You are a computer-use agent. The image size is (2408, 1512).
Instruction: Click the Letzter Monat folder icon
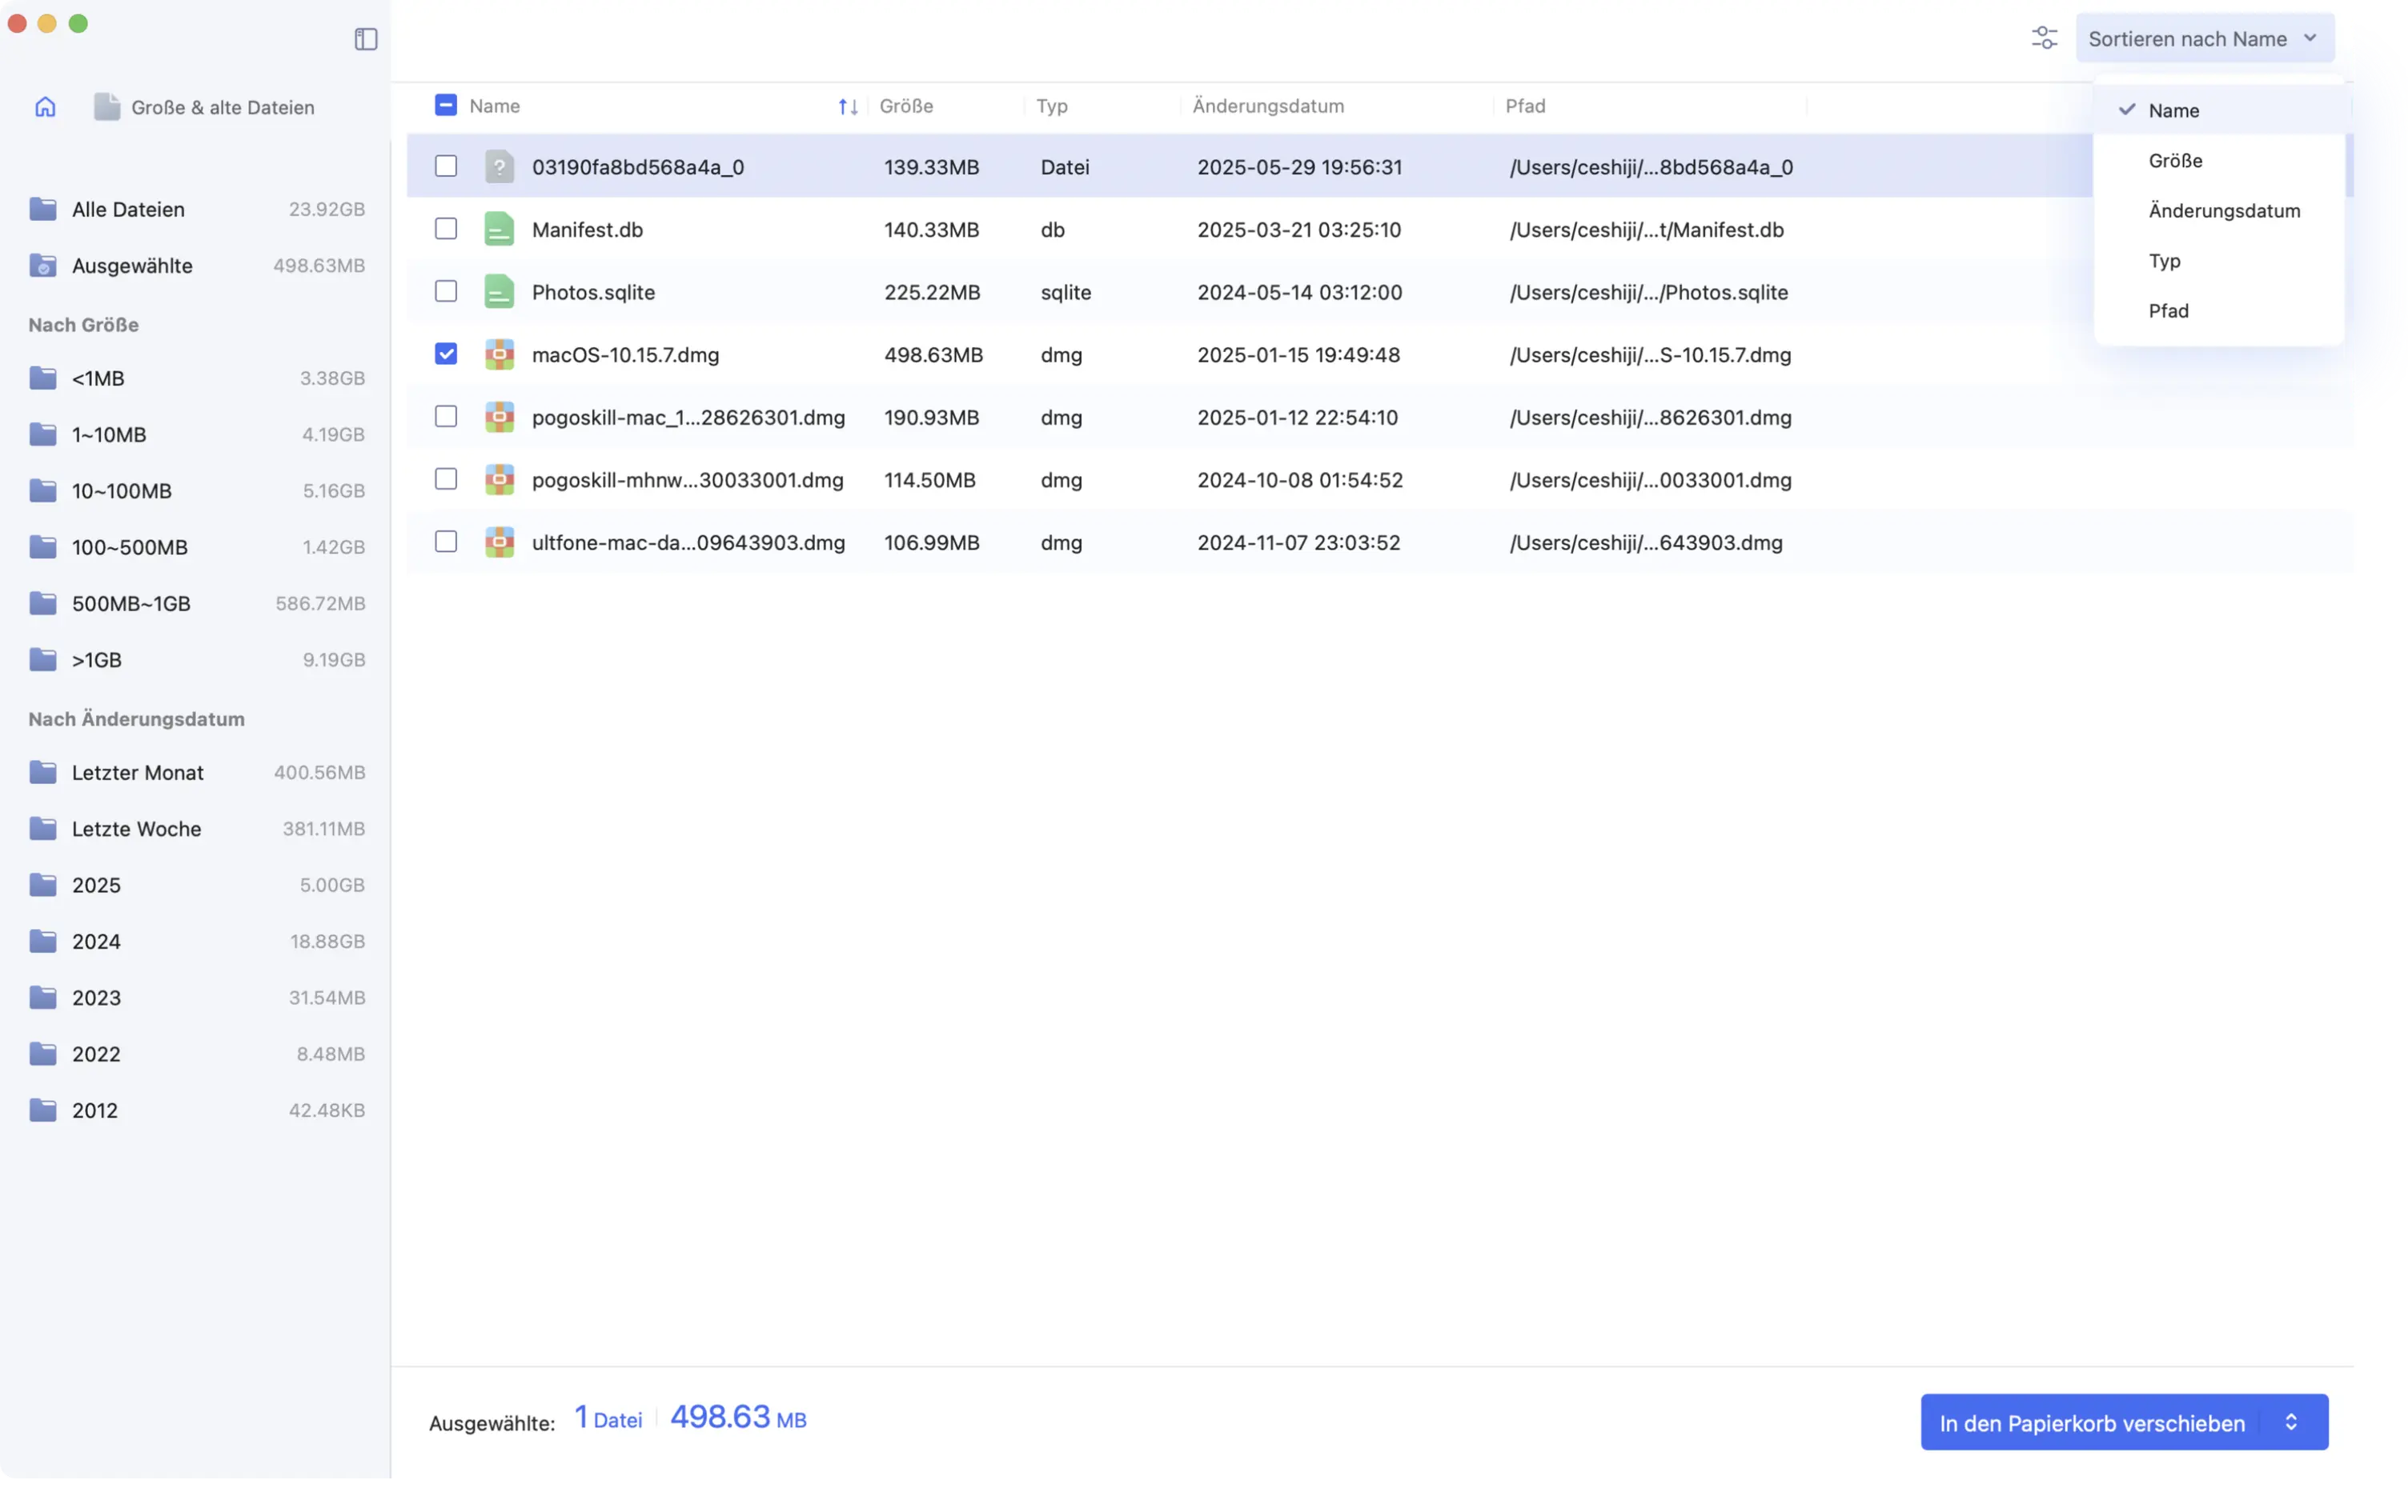coord(43,773)
